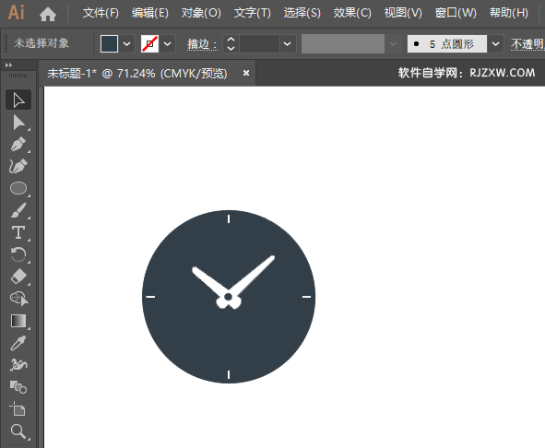545x448 pixels.
Task: Close the 未标题-1 document tab
Action: tap(246, 73)
